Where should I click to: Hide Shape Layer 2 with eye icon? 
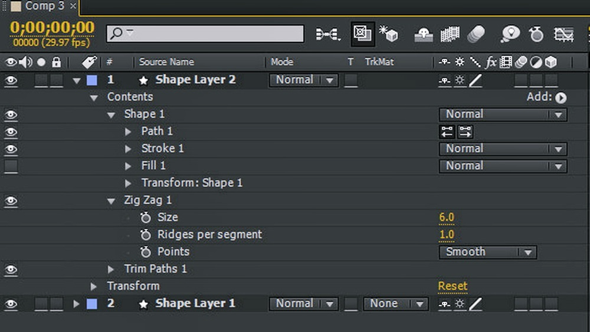(x=11, y=81)
